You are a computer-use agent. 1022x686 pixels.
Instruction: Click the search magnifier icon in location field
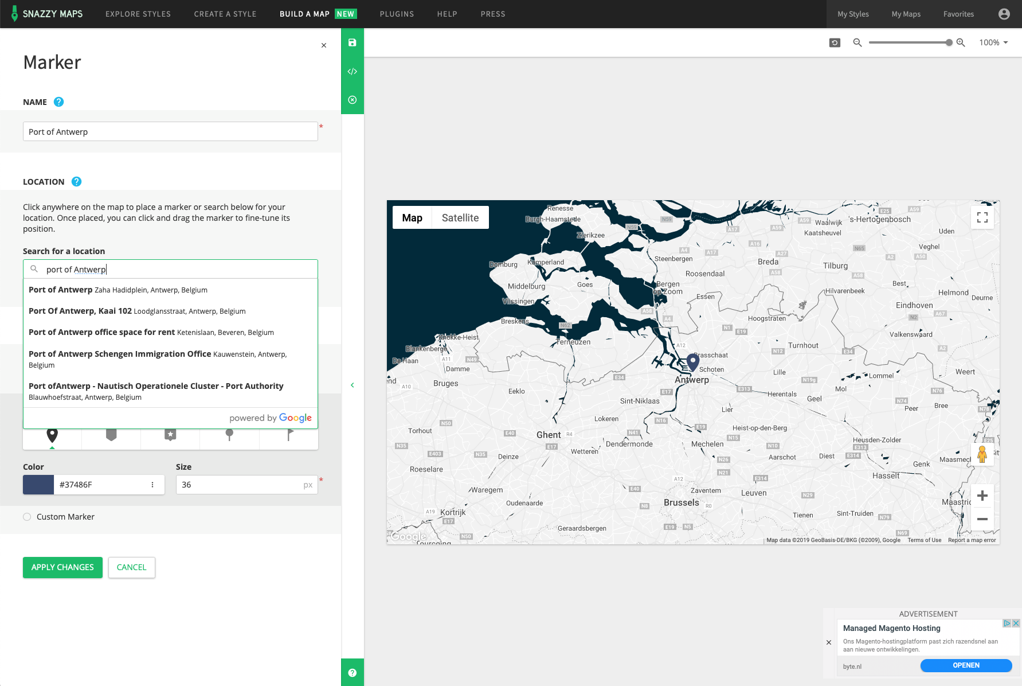click(34, 269)
